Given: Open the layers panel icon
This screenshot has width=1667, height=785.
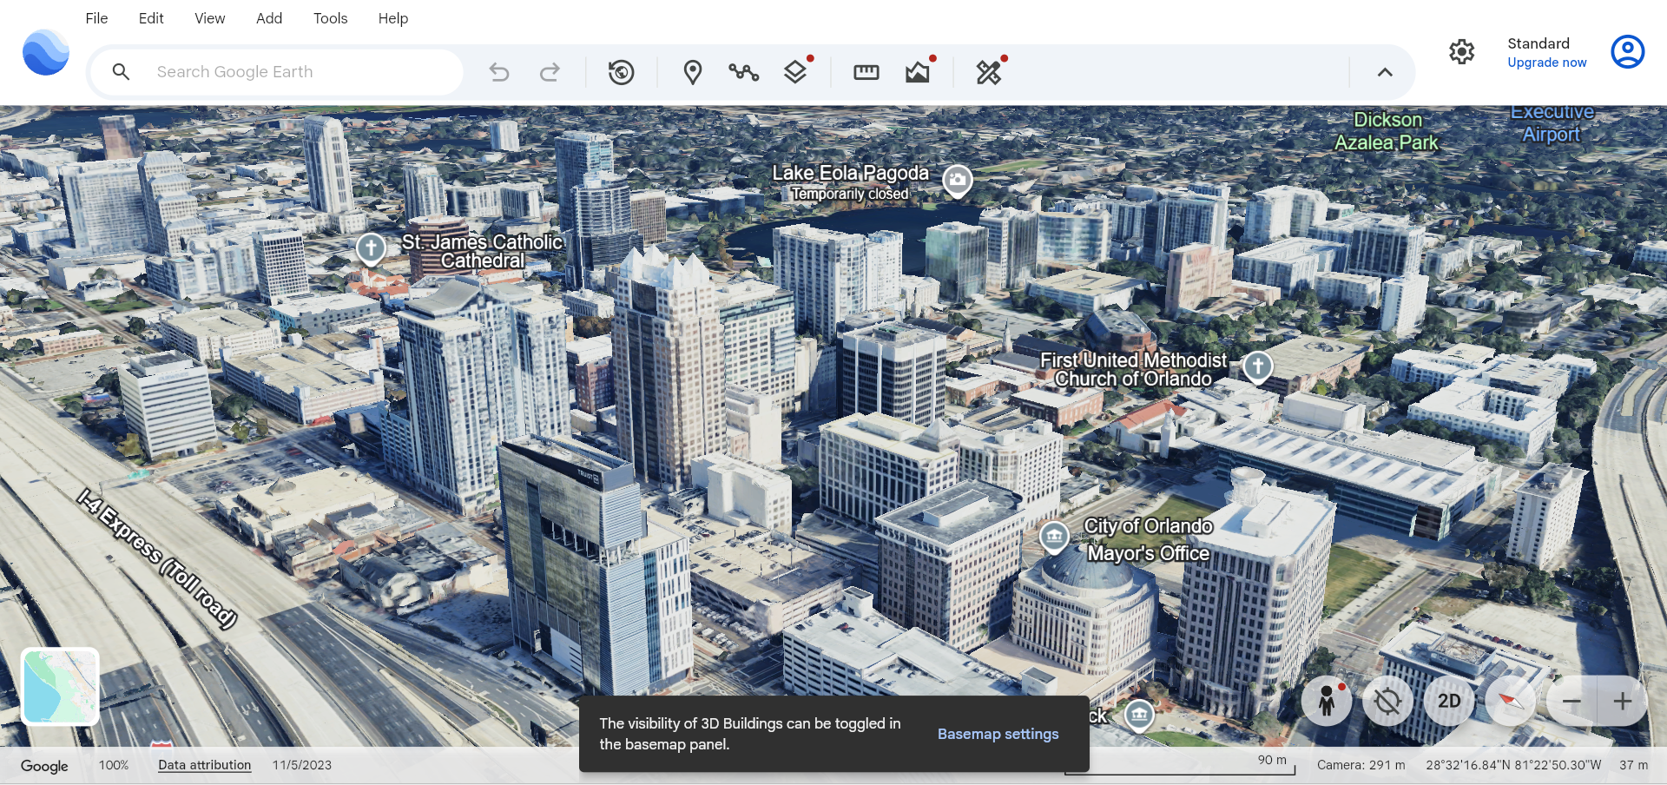Looking at the screenshot, I should point(796,72).
